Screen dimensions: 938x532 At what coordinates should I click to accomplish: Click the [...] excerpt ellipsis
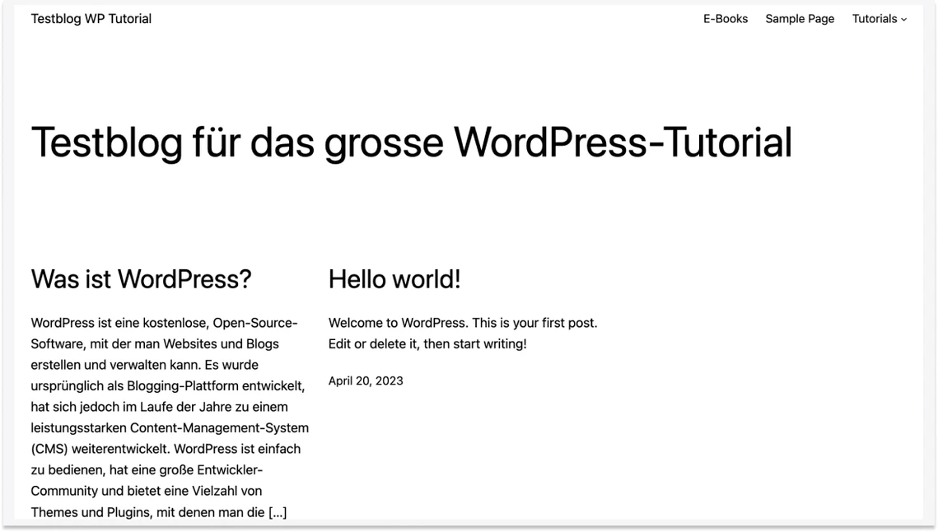click(278, 512)
